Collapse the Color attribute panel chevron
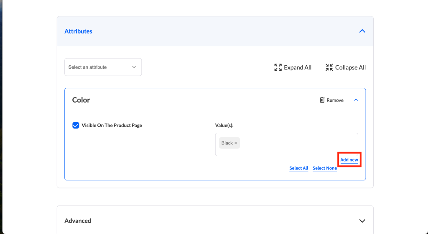The image size is (428, 234). [356, 100]
